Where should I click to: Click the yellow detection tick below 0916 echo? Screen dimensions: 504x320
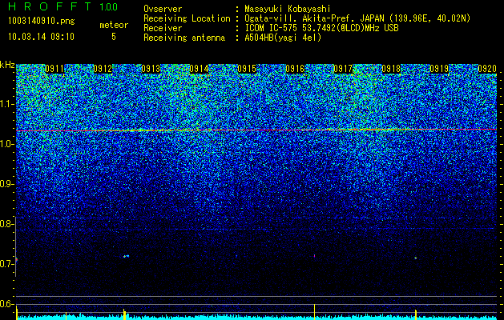(314, 312)
